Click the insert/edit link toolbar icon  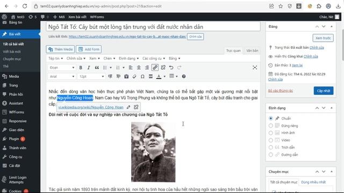pos(155,68)
